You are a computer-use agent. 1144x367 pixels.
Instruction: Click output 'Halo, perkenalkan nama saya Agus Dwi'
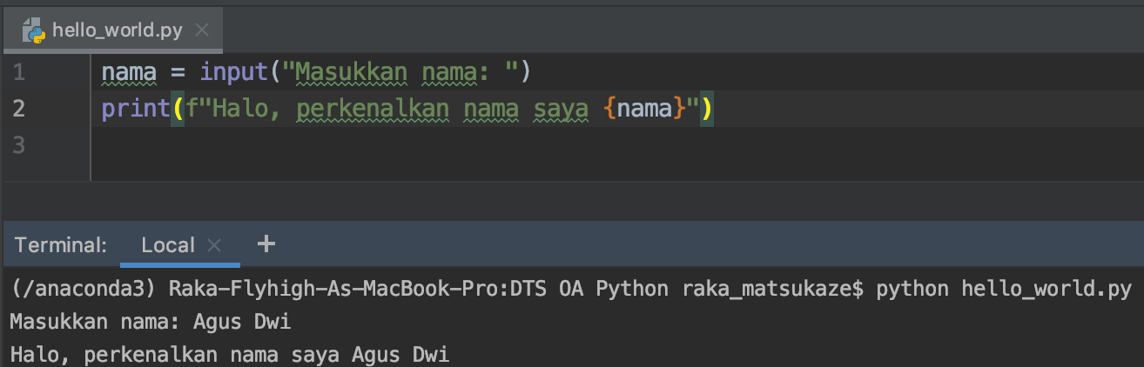click(230, 354)
